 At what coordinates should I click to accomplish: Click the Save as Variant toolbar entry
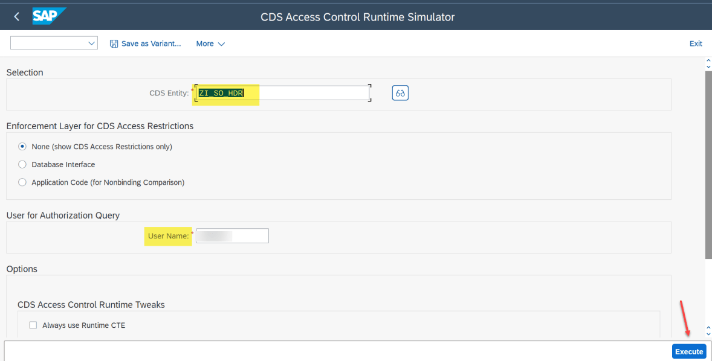150,43
